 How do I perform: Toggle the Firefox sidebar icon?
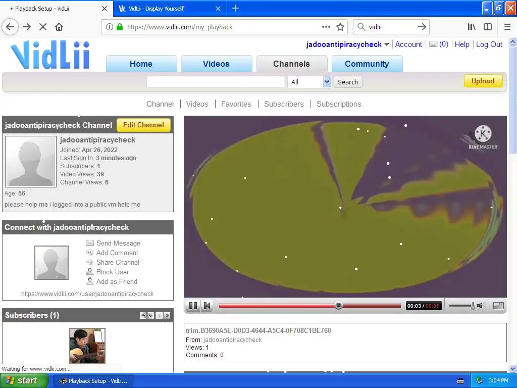(488, 27)
